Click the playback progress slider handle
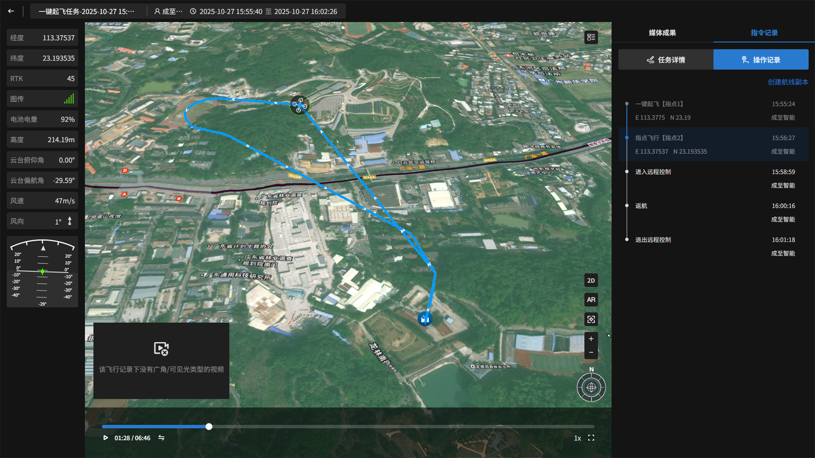The height and width of the screenshot is (458, 815). pos(209,427)
